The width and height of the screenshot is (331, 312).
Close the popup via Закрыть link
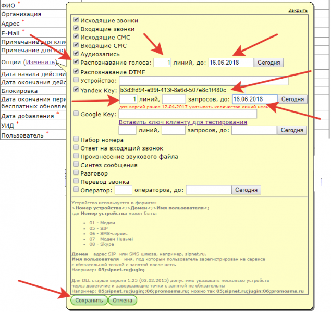tap(298, 10)
